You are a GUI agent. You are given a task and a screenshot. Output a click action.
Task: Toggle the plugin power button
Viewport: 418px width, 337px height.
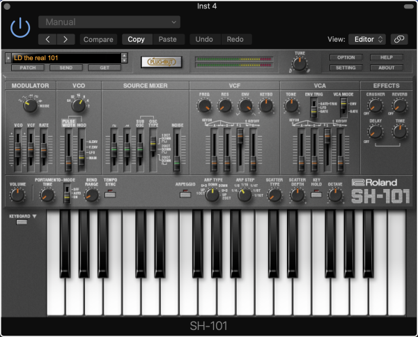click(21, 28)
